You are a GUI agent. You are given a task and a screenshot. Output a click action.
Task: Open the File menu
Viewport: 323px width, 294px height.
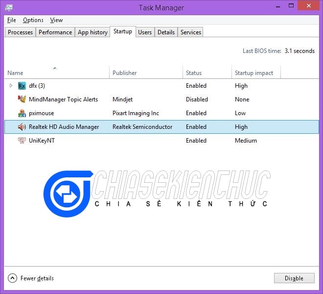click(x=12, y=20)
